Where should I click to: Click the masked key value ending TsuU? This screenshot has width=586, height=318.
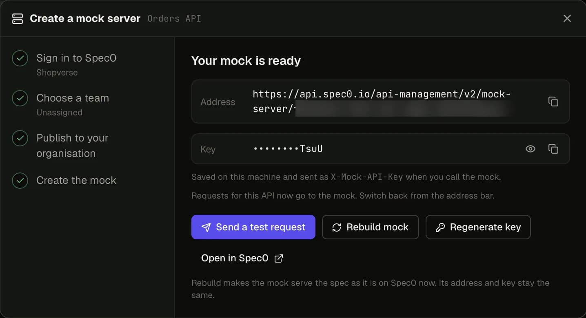(x=288, y=149)
